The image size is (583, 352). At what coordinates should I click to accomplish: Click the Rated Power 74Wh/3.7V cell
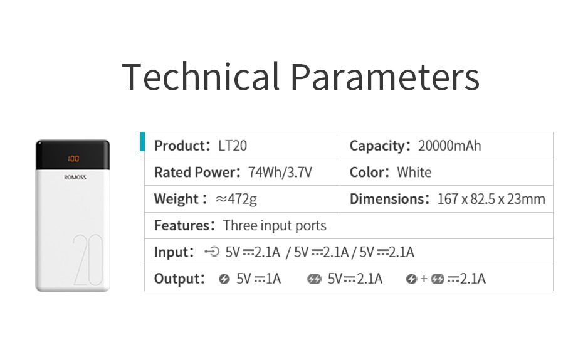click(242, 173)
